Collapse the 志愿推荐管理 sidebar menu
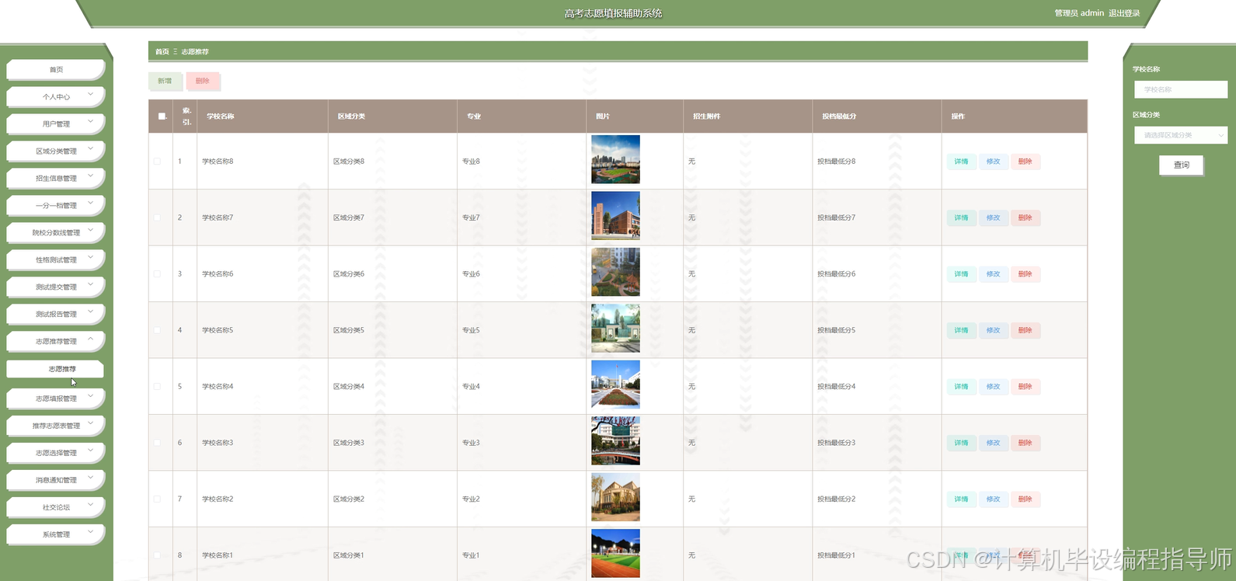The width and height of the screenshot is (1236, 581). tap(56, 341)
